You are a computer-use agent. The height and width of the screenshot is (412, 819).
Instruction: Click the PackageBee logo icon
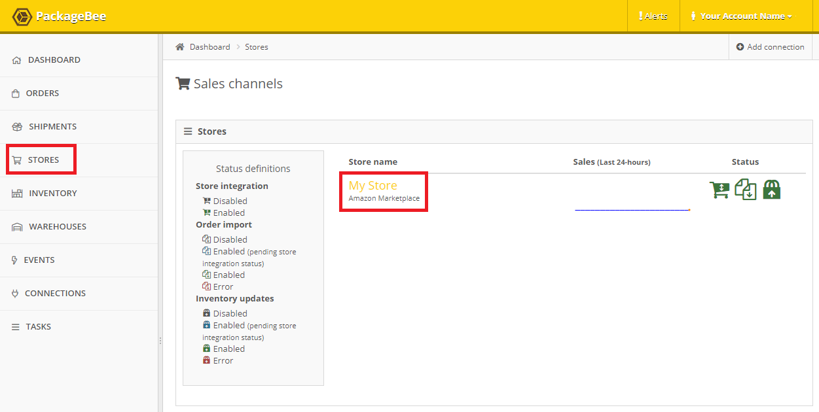22,16
